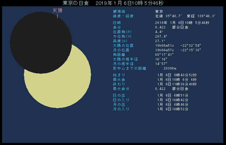Viewport: 226px width, 145px height.
Task: Click the 天頂 zenith label
Action: click(x=57, y=11)
